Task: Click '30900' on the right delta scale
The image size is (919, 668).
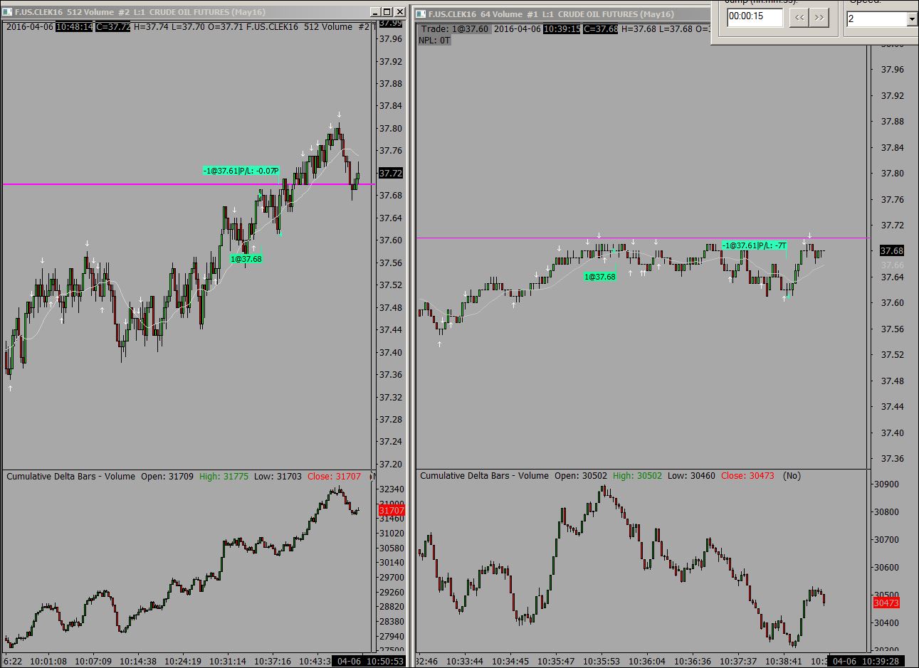Action: pyautogui.click(x=886, y=484)
